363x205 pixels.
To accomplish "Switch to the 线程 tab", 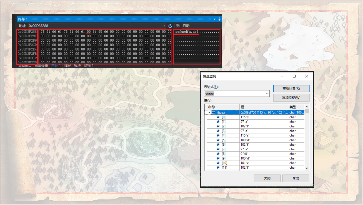I will point(67,66).
